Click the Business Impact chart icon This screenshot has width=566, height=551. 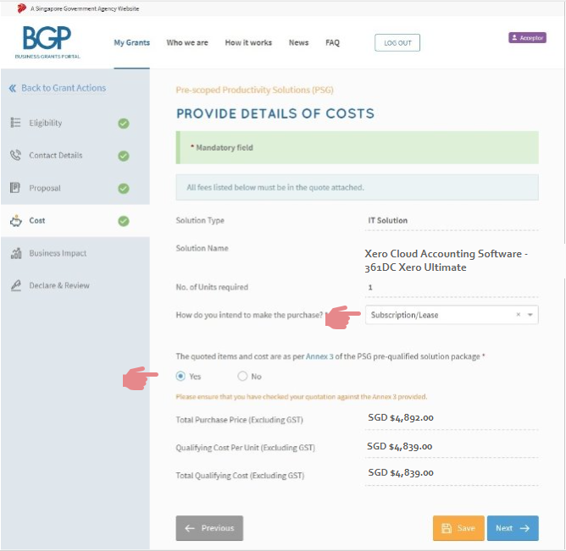click(16, 253)
